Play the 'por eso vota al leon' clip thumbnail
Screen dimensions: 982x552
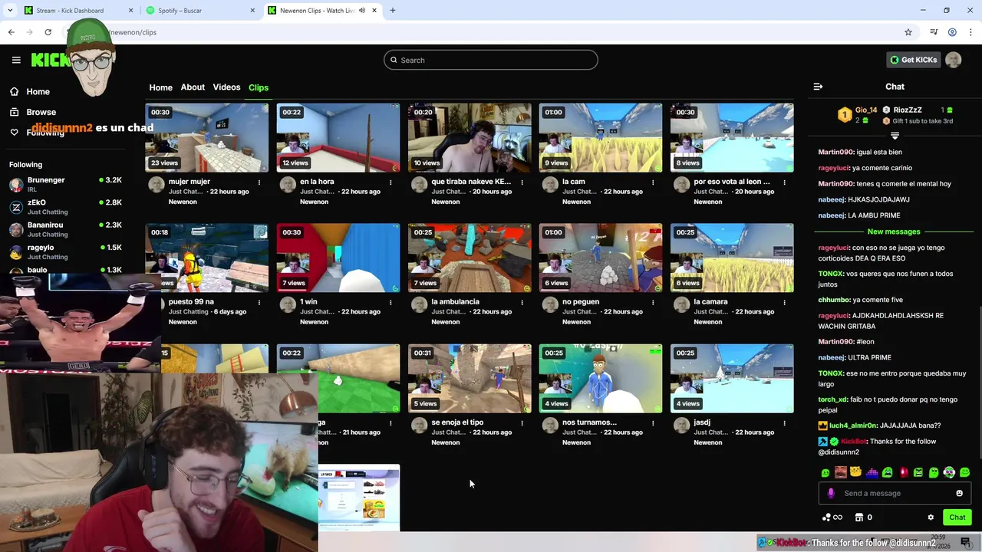tap(732, 138)
